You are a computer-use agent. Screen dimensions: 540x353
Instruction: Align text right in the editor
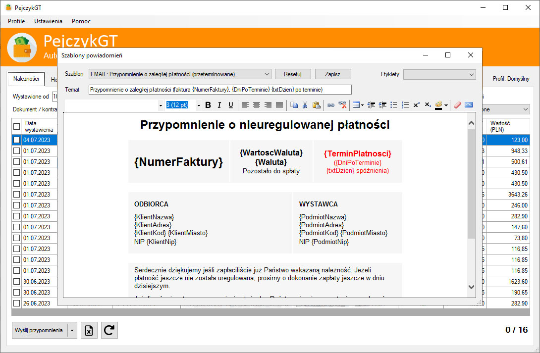coord(268,105)
